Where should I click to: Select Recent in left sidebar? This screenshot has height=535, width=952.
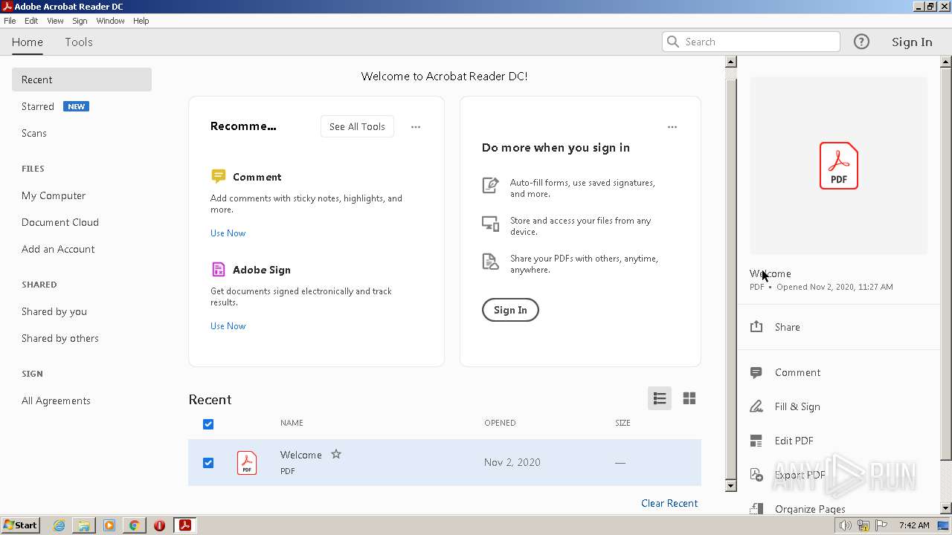[82, 80]
